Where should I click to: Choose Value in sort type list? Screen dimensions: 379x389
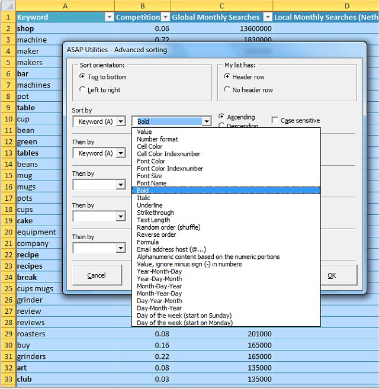tap(226, 131)
